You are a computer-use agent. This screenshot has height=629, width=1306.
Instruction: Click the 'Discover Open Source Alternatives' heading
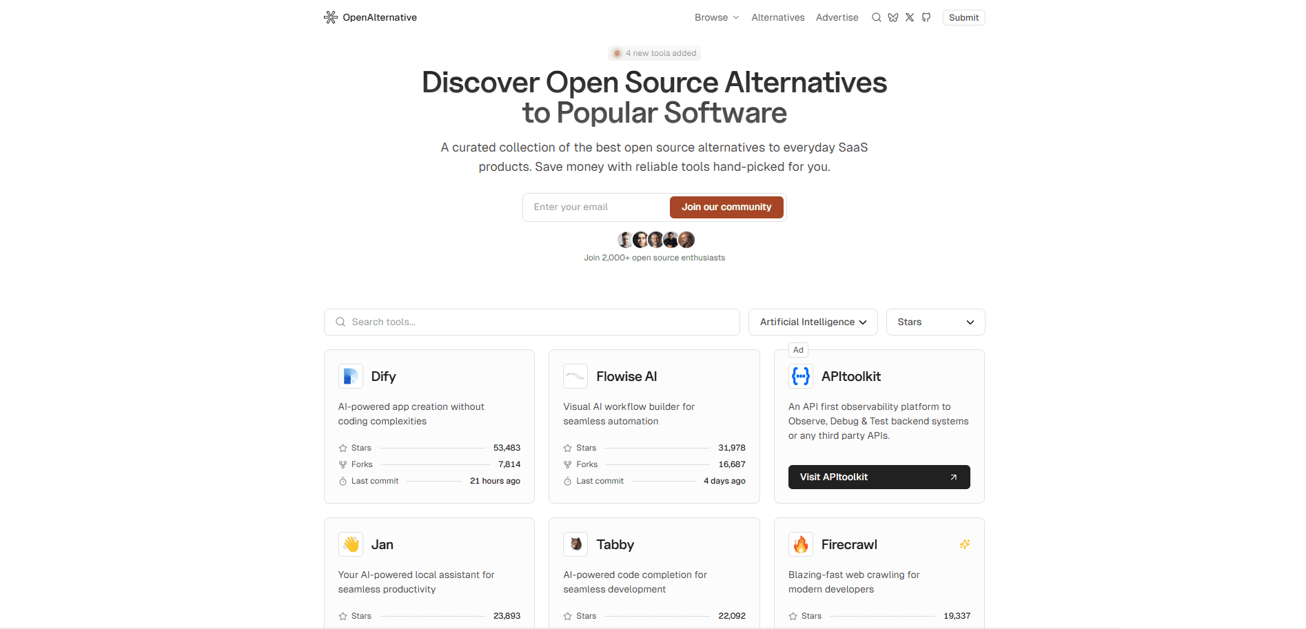(655, 97)
